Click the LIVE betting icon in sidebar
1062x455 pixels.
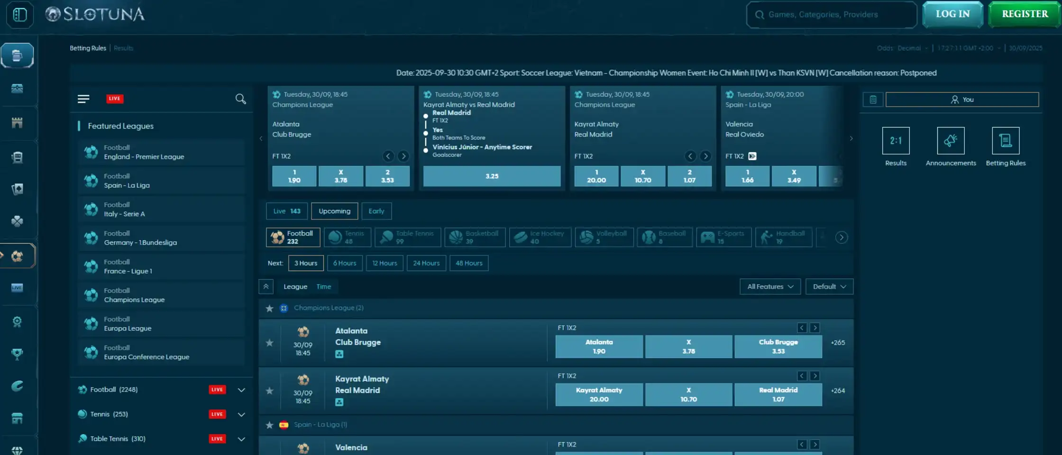18,287
